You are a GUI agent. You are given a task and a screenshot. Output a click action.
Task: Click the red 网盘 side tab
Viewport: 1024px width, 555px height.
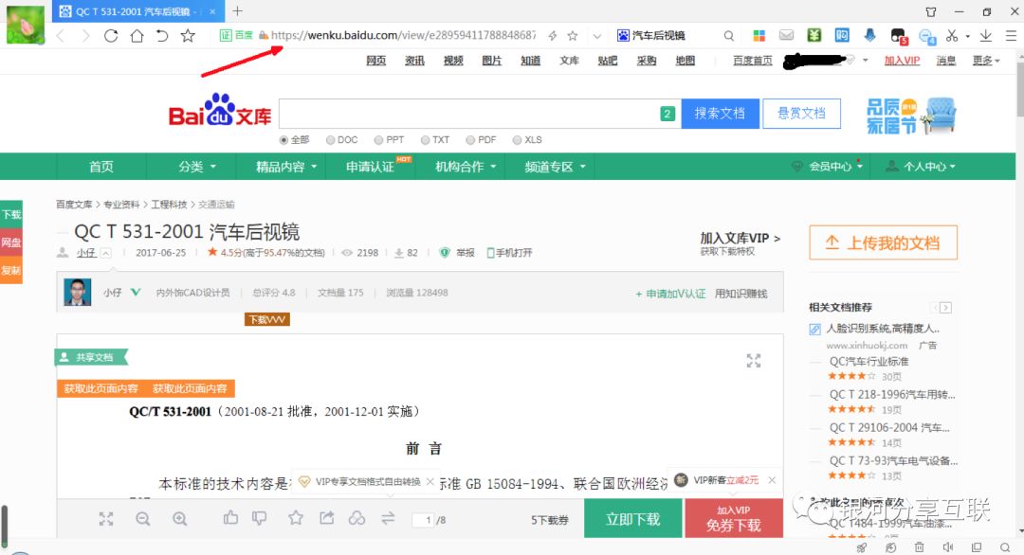[x=11, y=242]
